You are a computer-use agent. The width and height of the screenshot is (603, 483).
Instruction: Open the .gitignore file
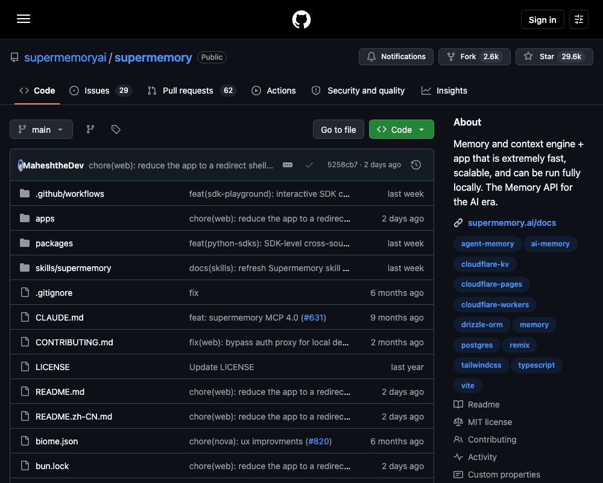tap(54, 293)
